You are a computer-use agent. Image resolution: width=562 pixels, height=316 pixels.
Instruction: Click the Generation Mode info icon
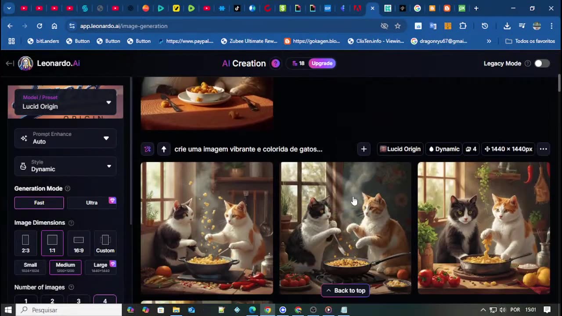point(68,189)
